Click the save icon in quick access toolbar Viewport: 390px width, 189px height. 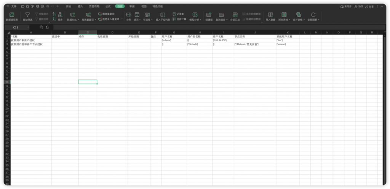pos(27,6)
